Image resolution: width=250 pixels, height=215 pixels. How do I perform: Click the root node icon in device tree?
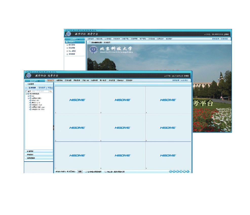coord(28,94)
